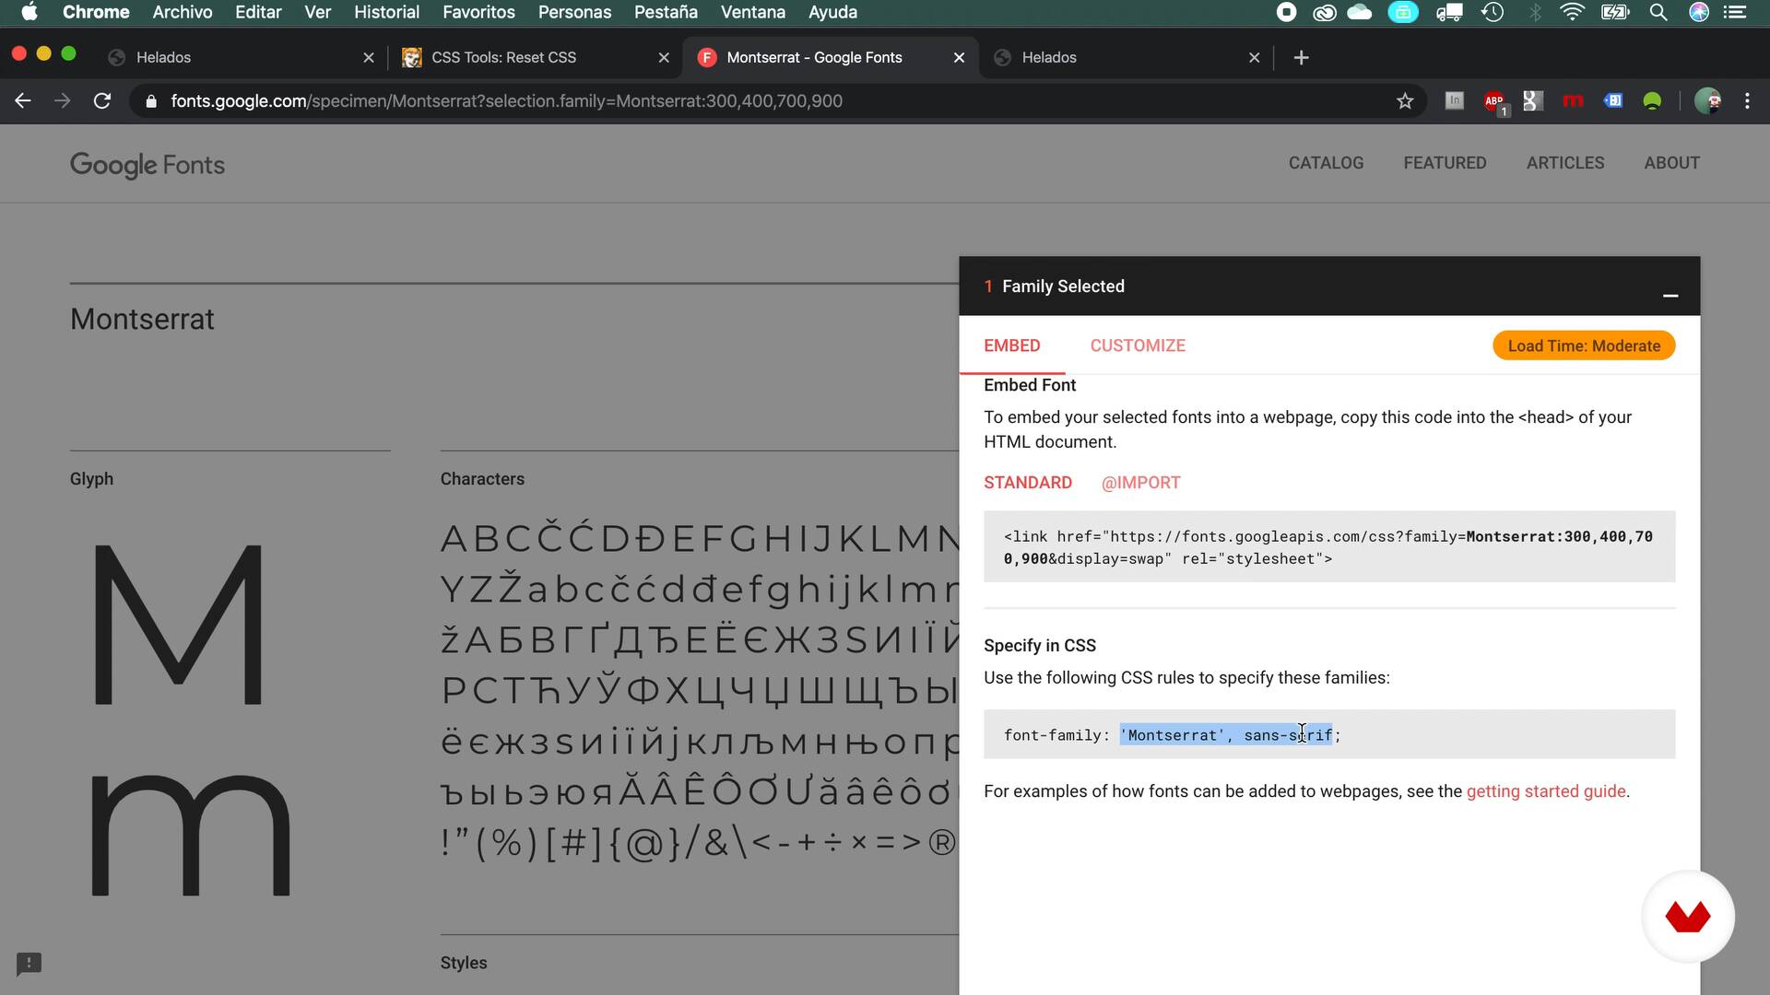Open a new tab with the plus button

point(1301,57)
